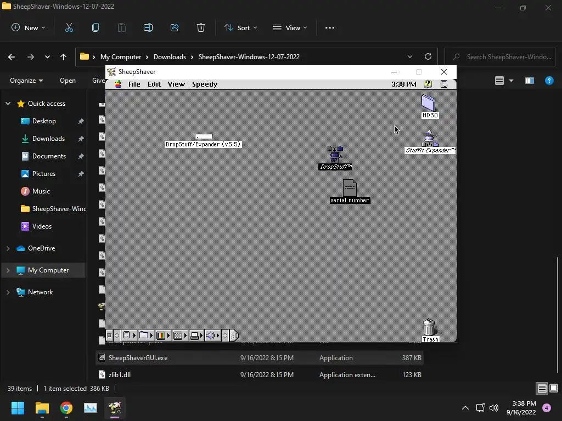Click the Cut icon in Explorer toolbar
The image size is (562, 421).
[x=69, y=27]
